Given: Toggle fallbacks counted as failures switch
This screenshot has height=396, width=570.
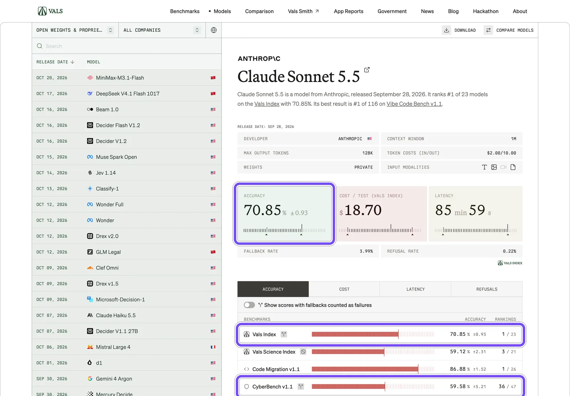Looking at the screenshot, I should [249, 305].
